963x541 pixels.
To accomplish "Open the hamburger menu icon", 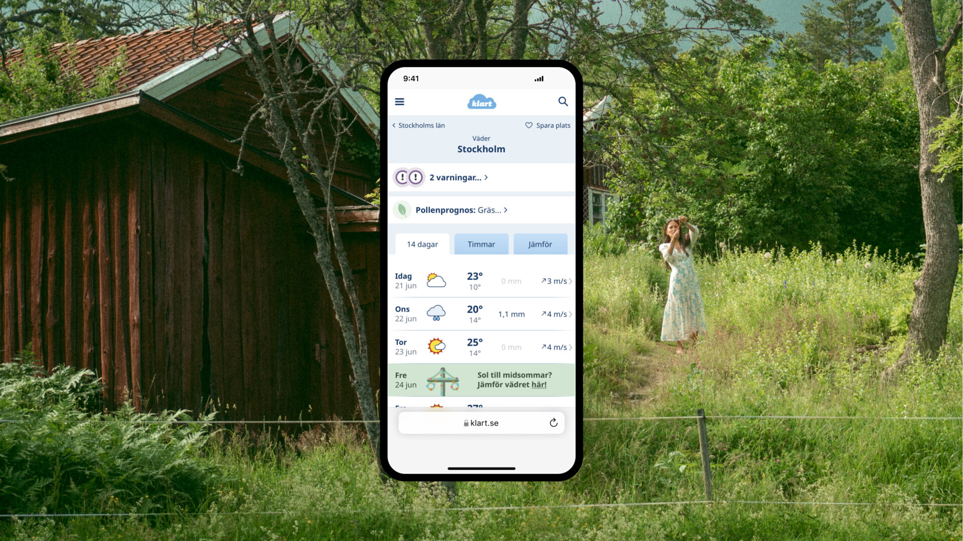I will click(399, 101).
